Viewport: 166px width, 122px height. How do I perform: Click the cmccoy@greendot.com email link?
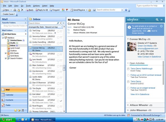[148, 49]
